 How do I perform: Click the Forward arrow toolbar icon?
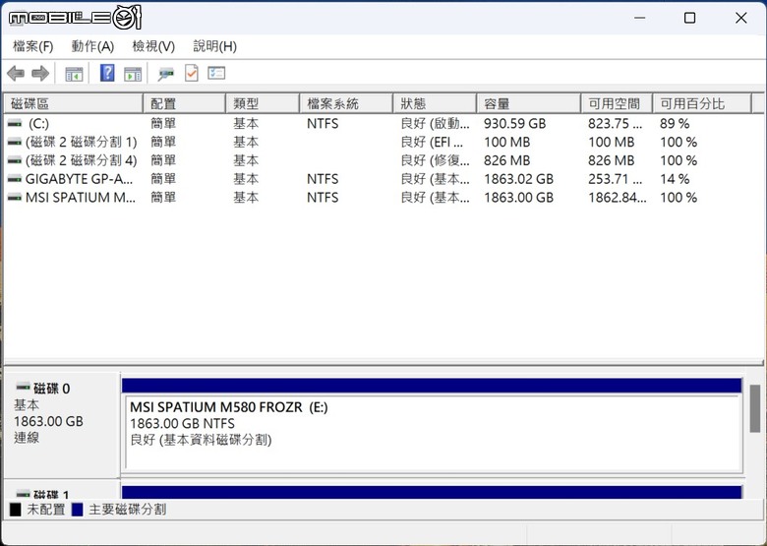pyautogui.click(x=40, y=74)
